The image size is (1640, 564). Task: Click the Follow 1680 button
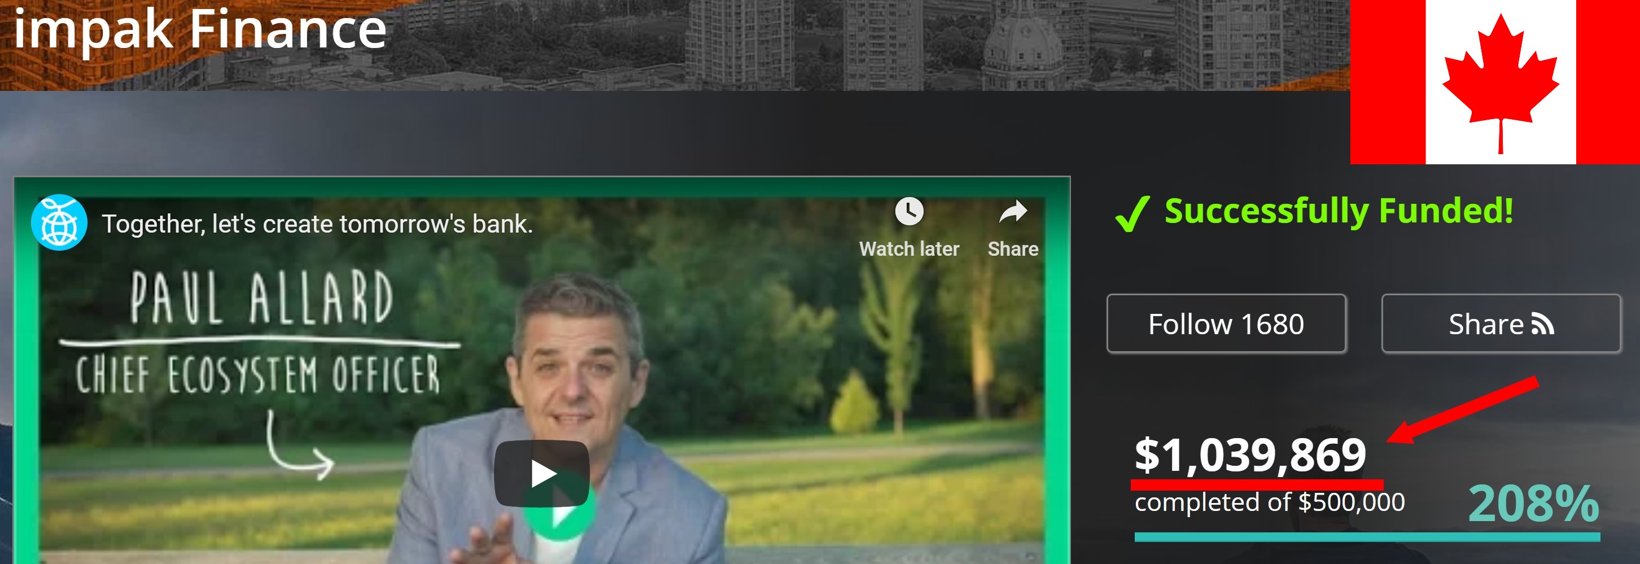[x=1226, y=323]
